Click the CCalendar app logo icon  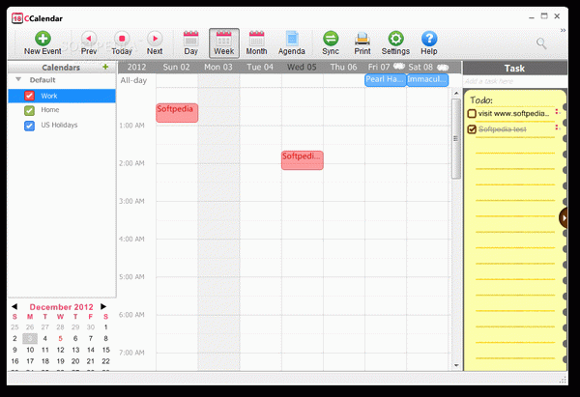point(17,18)
